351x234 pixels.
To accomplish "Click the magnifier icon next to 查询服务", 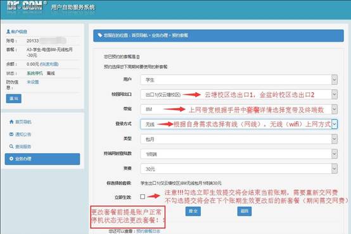I will coord(11,146).
